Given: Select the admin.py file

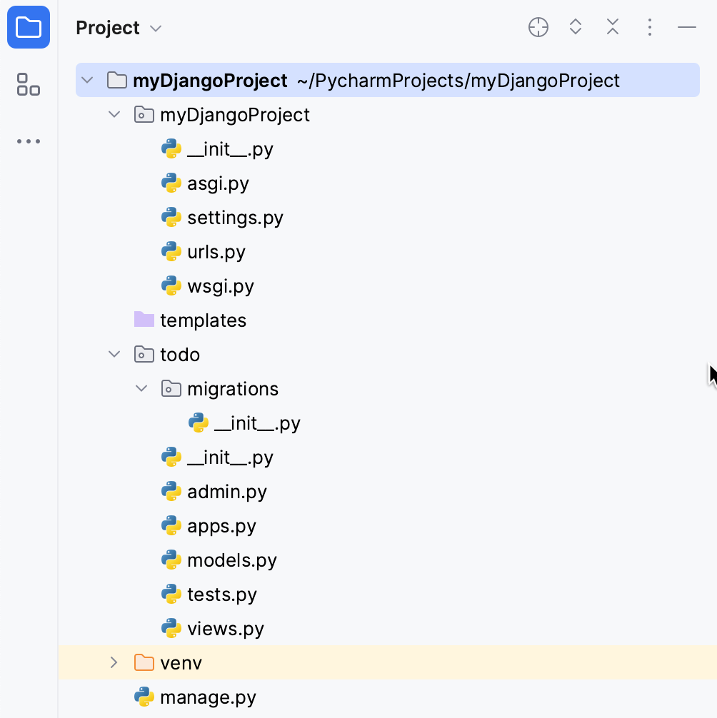Looking at the screenshot, I should 226,492.
